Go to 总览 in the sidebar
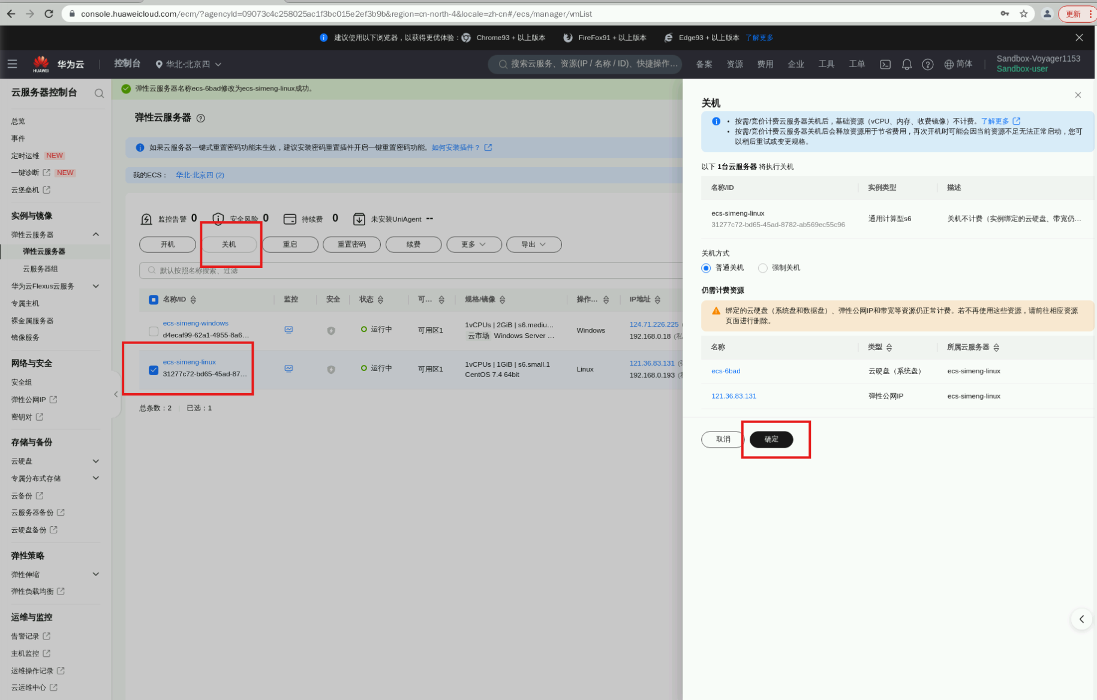Screen dimensions: 1097x700 pos(18,121)
